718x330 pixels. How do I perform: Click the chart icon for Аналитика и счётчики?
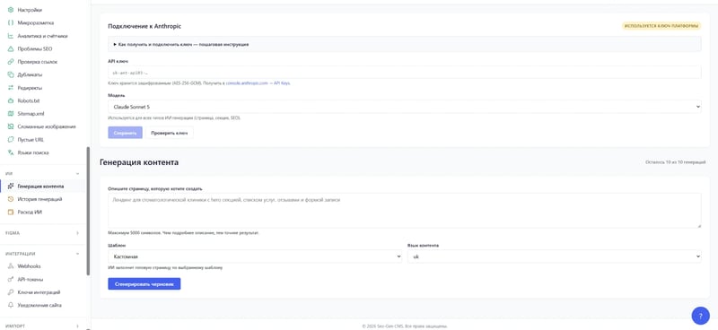pyautogui.click(x=11, y=36)
